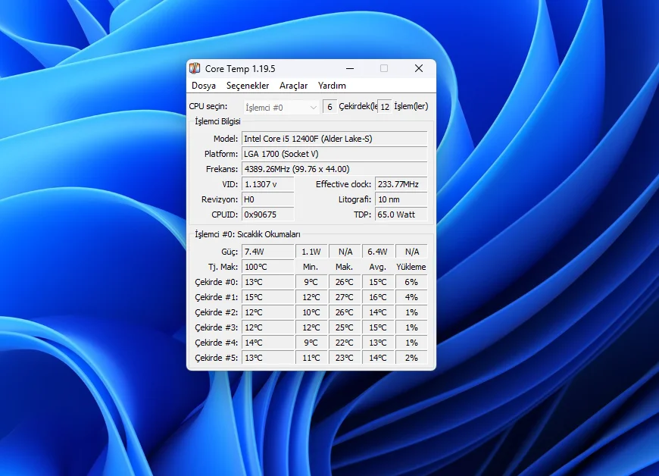Click Çekirde #1 load value 4%
The image size is (659, 476).
[411, 297]
